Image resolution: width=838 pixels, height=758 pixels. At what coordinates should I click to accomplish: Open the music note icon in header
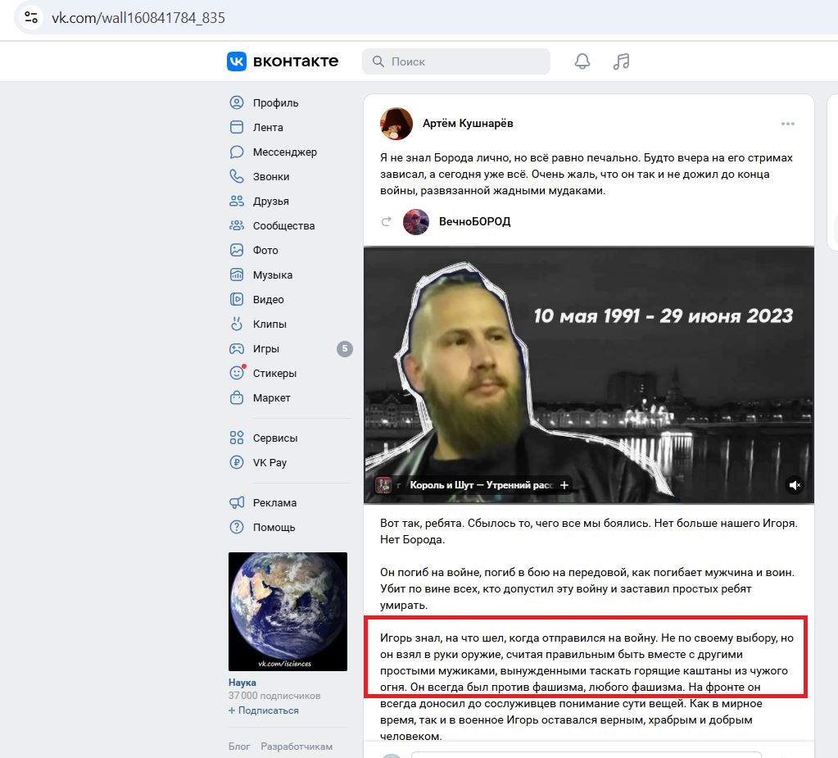[621, 61]
